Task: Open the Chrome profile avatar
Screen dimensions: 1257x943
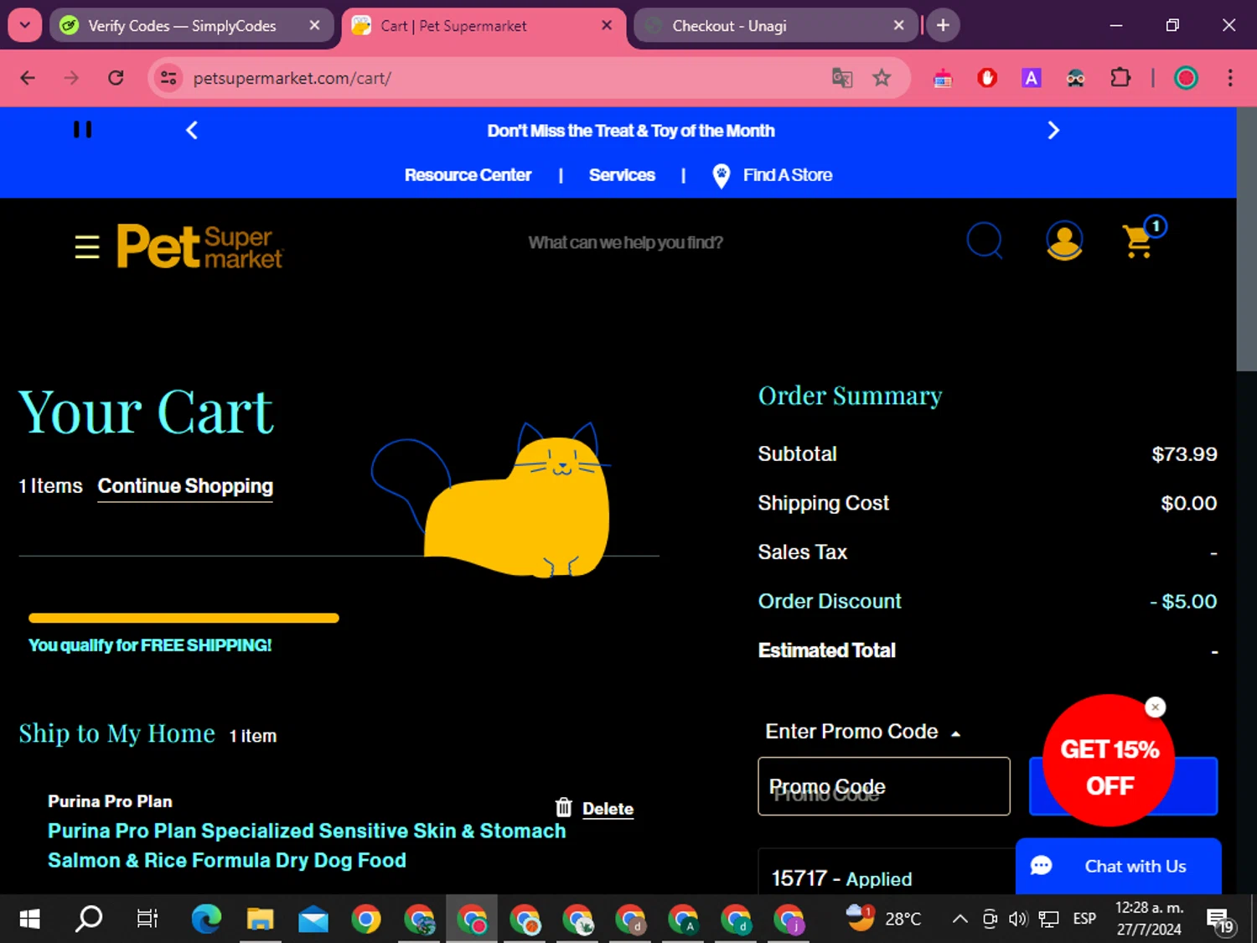Action: coord(1186,78)
